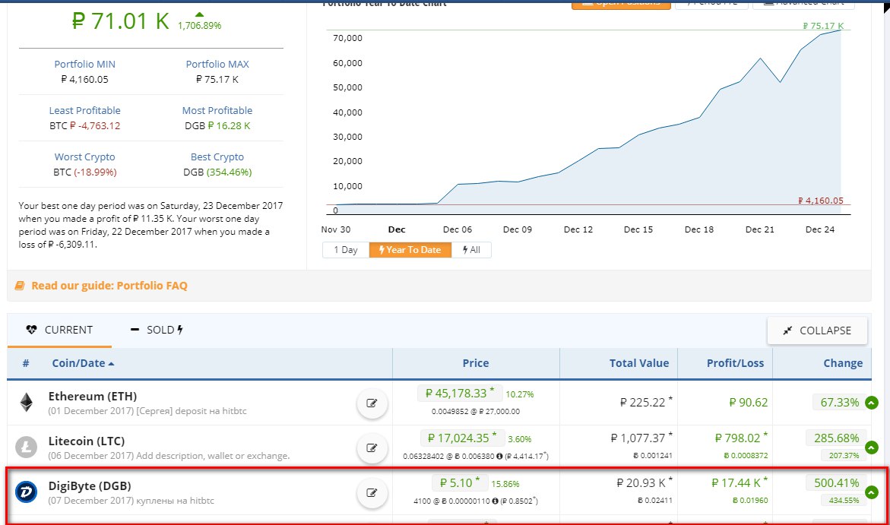890x525 pixels.
Task: Click the book icon next to Portfolio FAQ
Action: [20, 286]
